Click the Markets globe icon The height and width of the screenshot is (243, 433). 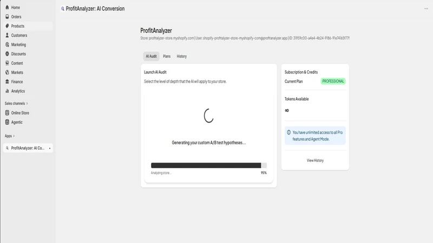click(7, 72)
